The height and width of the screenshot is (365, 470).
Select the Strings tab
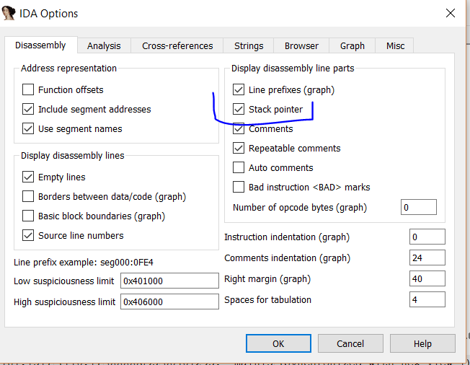(249, 45)
